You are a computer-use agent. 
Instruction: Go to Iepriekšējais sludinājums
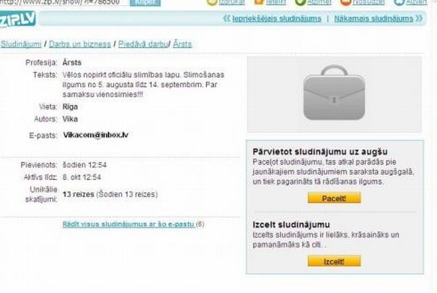[277, 19]
